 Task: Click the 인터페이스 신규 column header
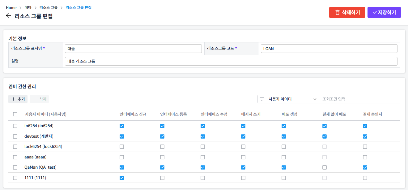[x=133, y=114]
